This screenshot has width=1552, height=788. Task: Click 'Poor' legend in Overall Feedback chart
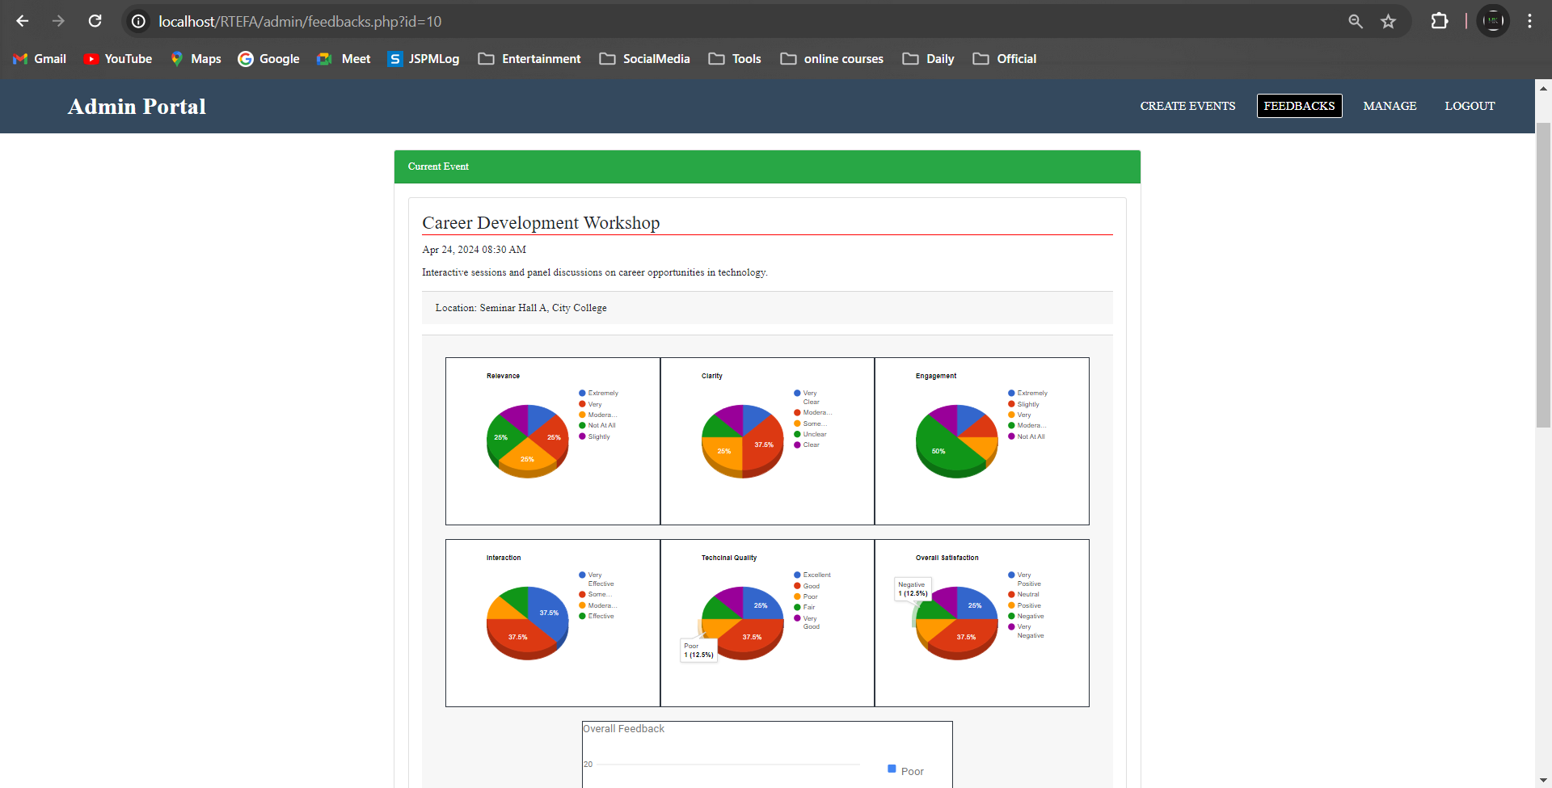coord(905,771)
